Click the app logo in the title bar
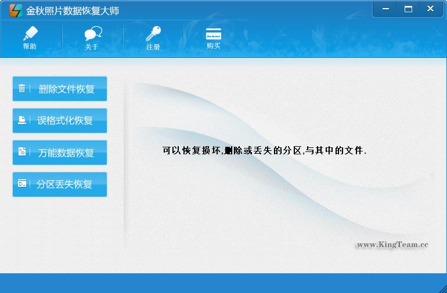Viewport: 447px width, 293px height. [x=16, y=10]
